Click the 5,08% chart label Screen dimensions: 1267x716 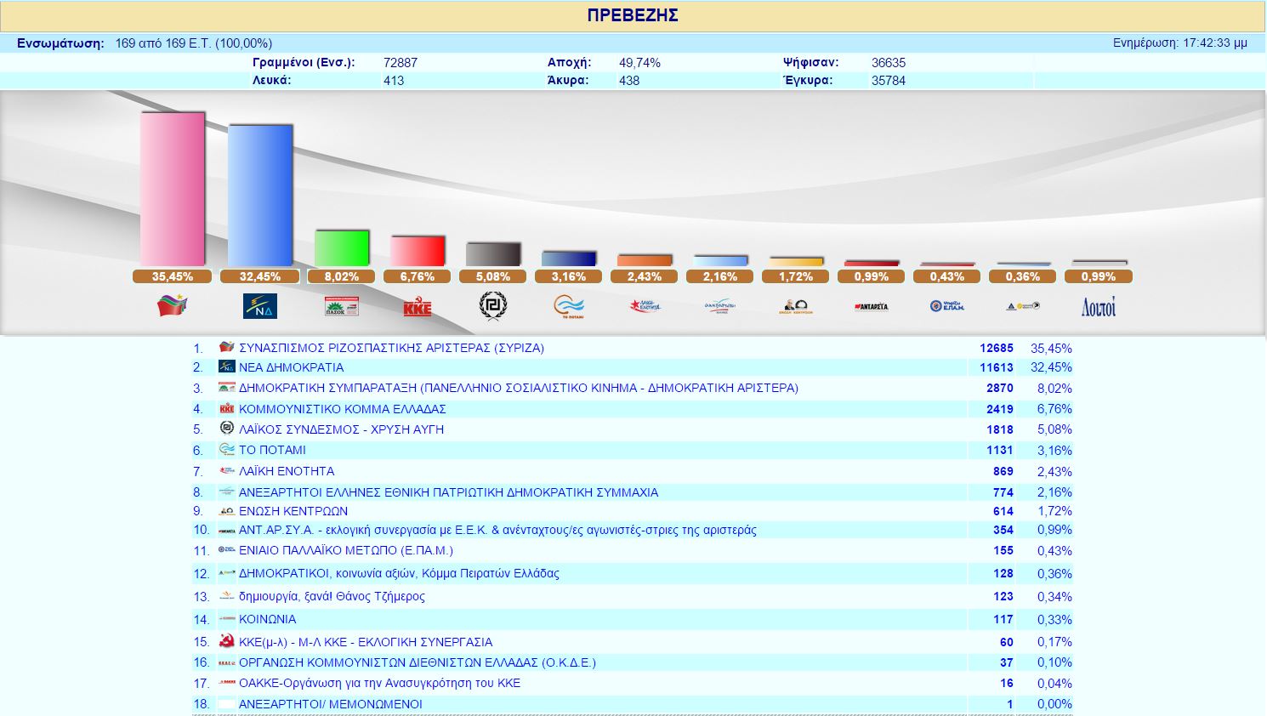(493, 276)
